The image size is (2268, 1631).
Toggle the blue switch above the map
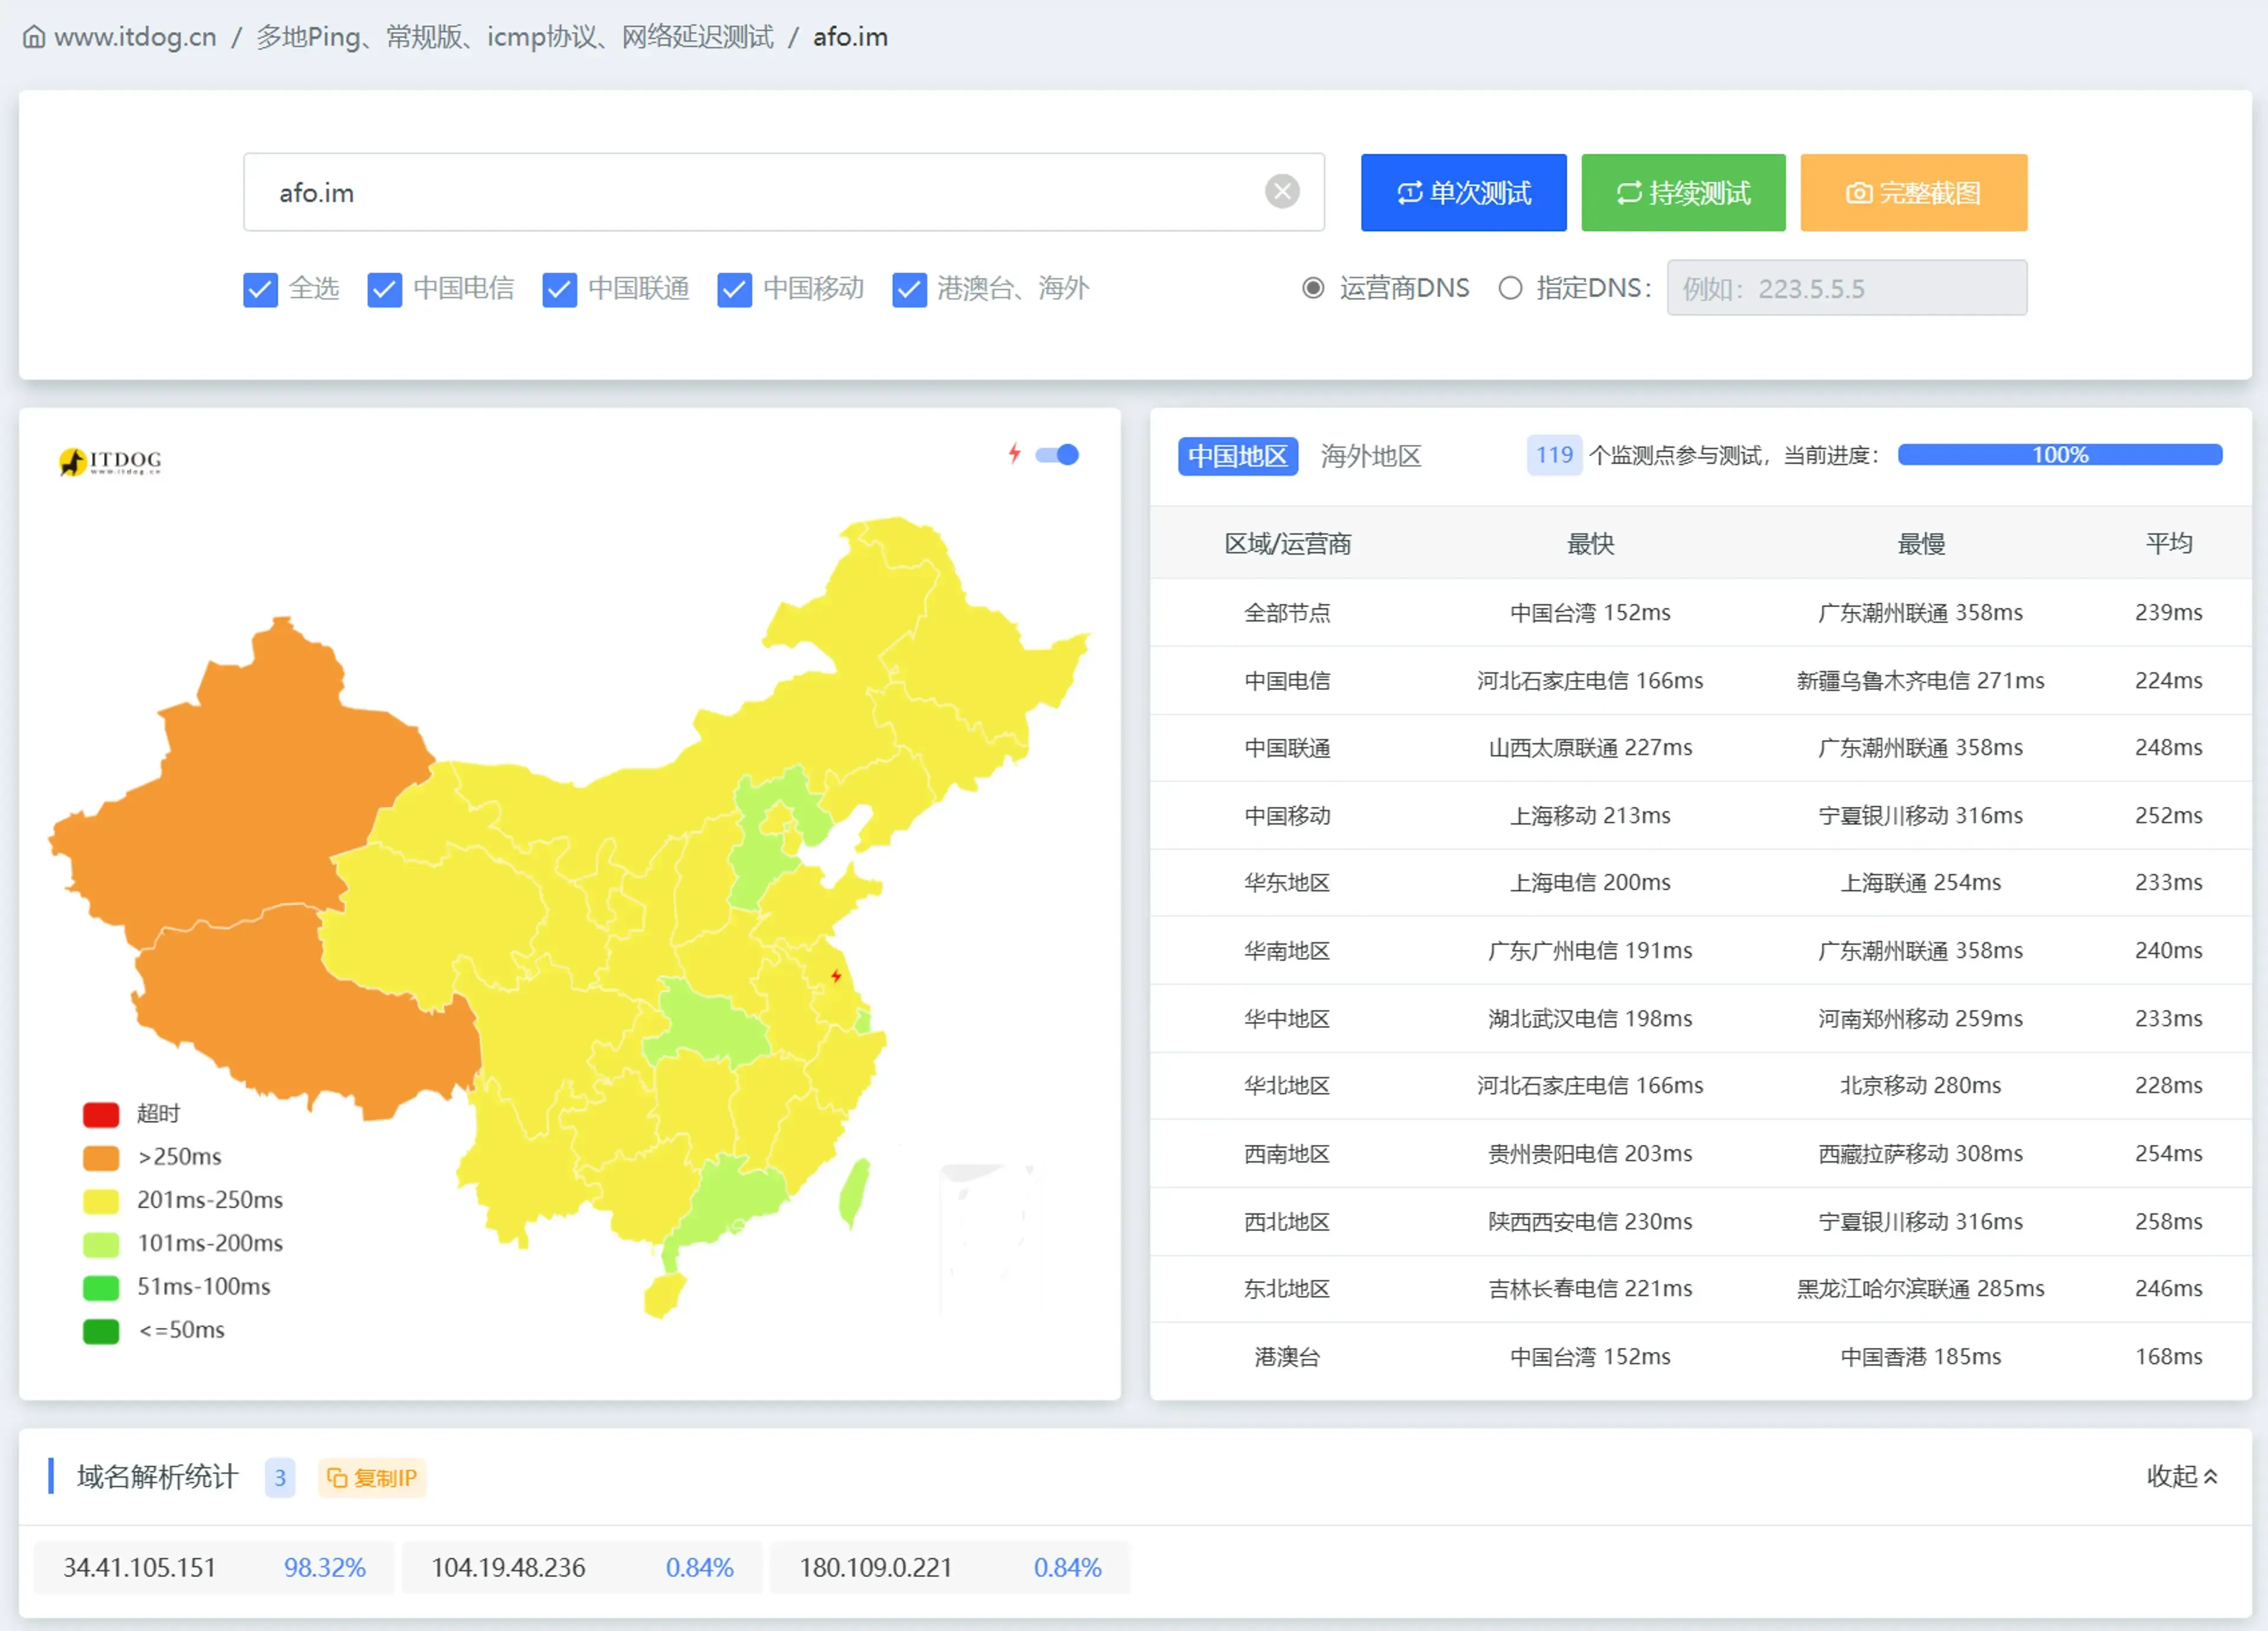(1057, 455)
